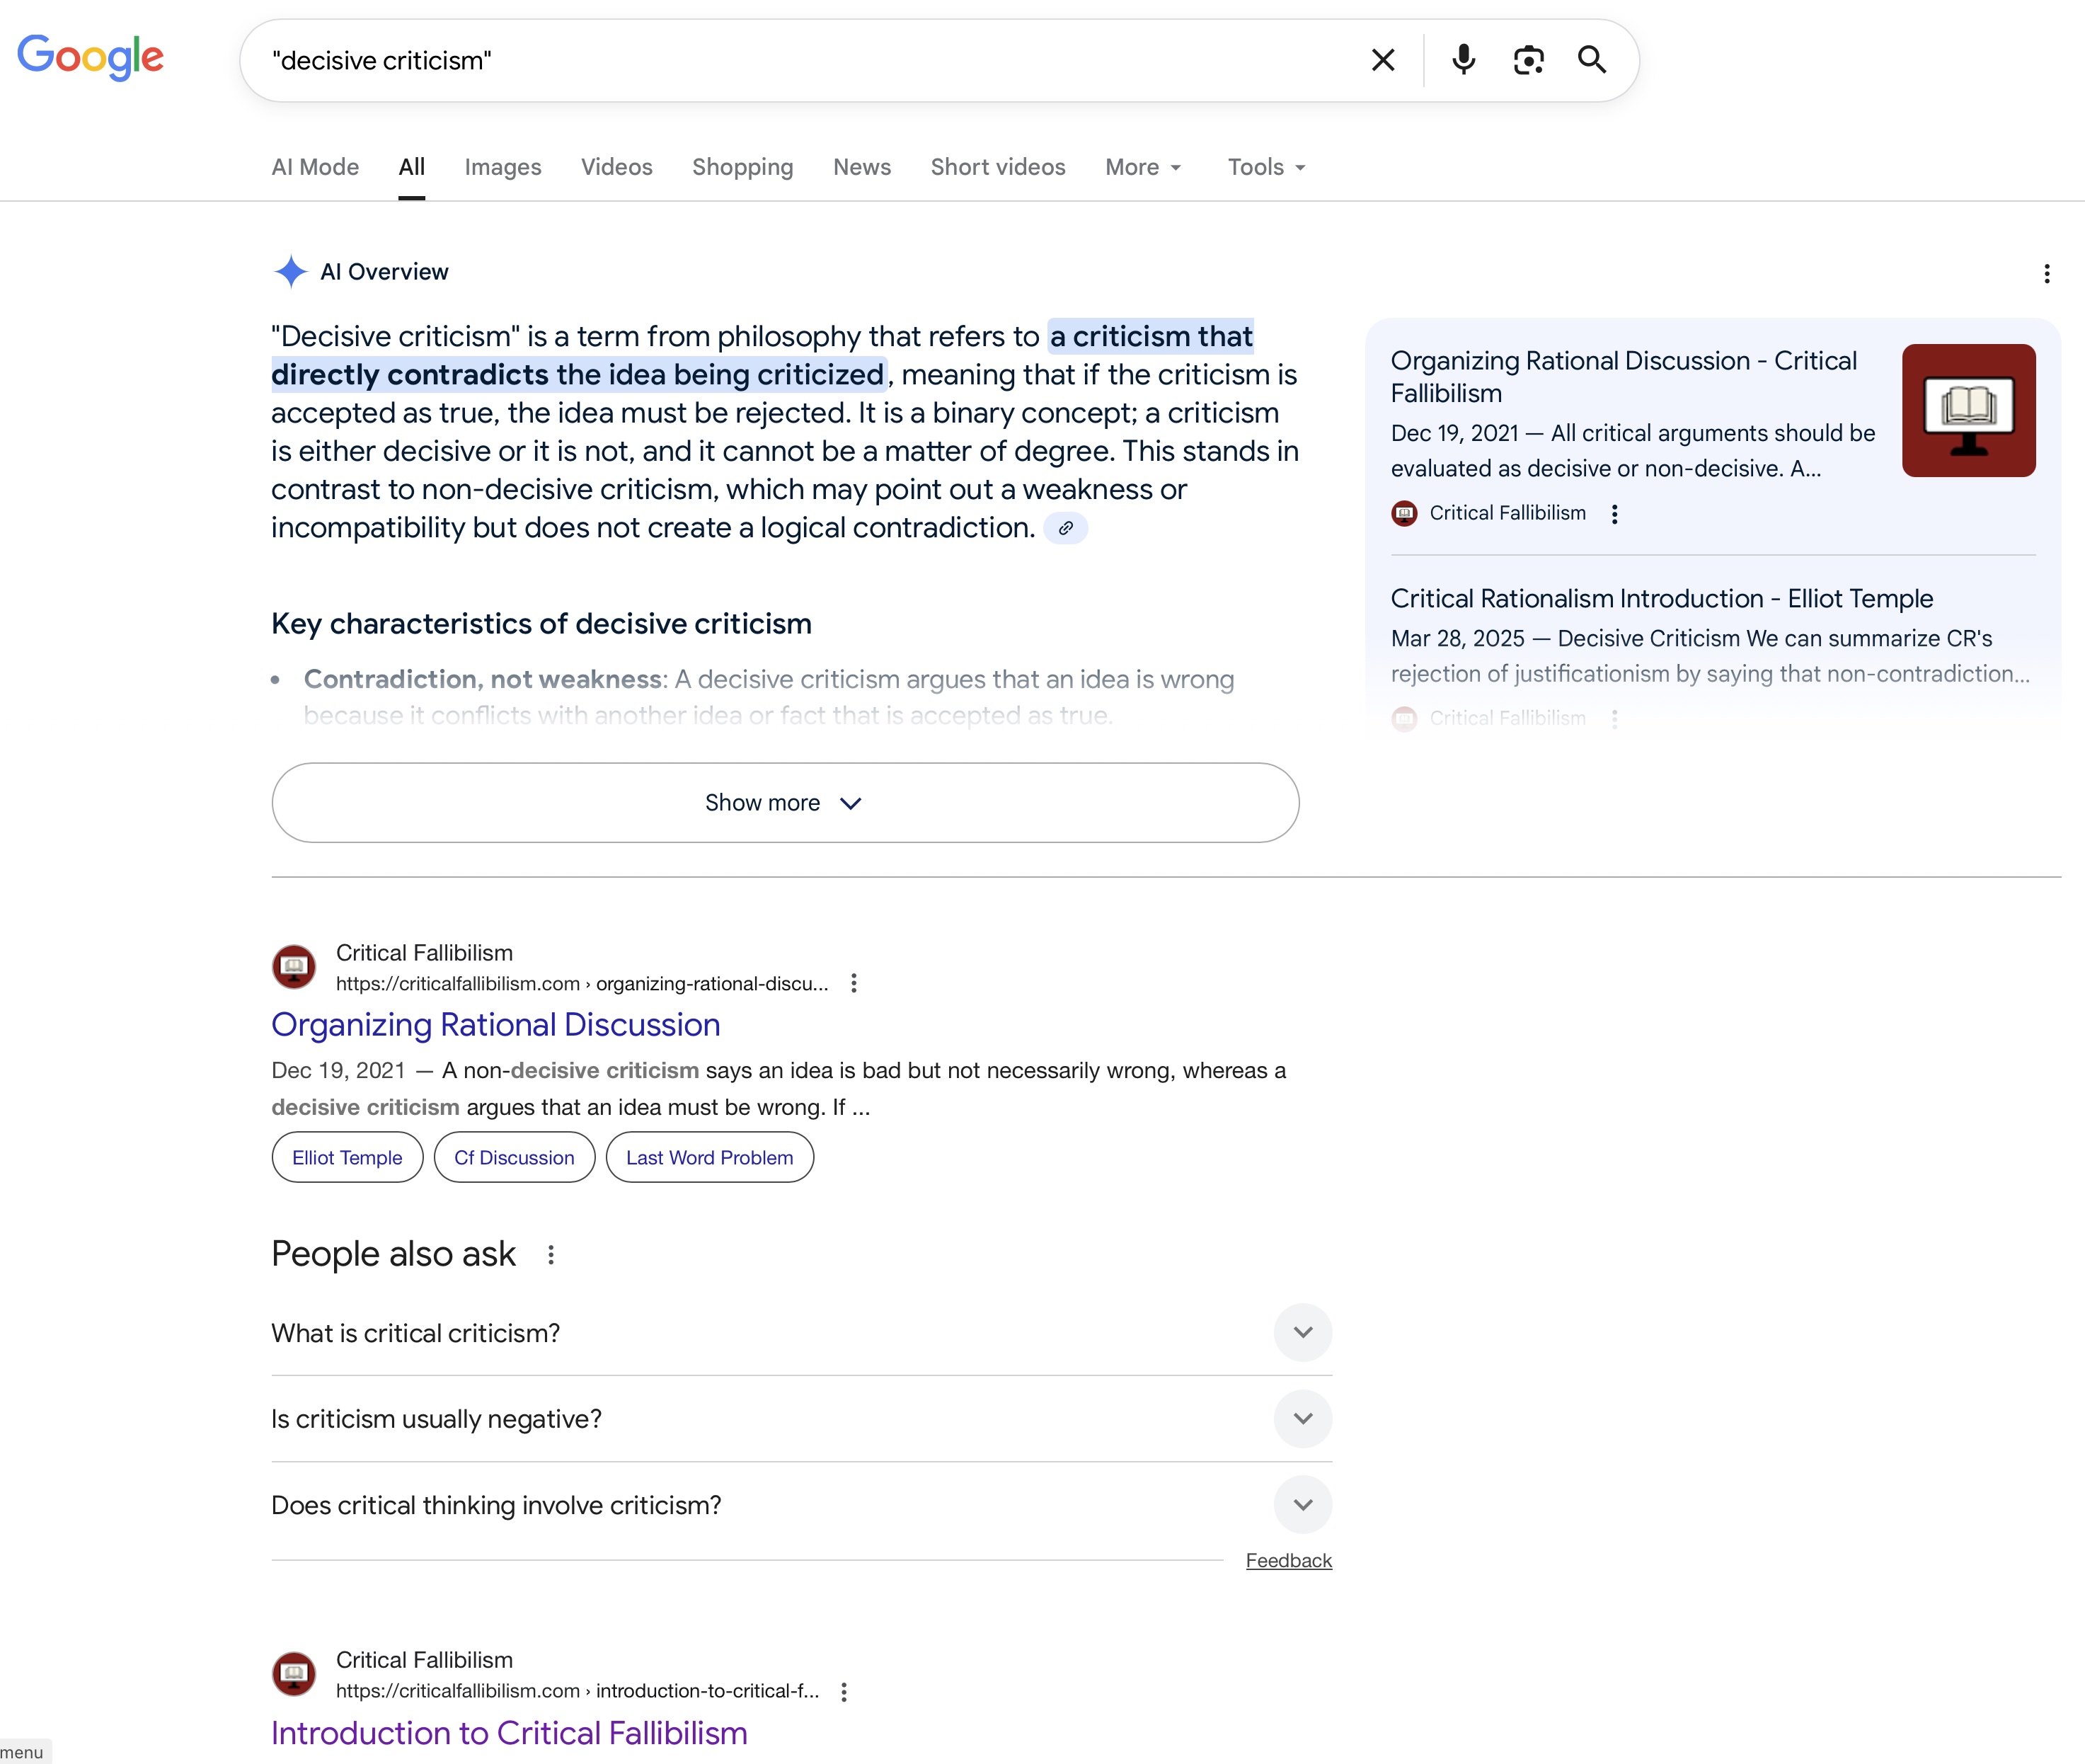This screenshot has height=1764, width=2085.
Task: Open the AI Overview three-dot options menu
Action: (x=2046, y=273)
